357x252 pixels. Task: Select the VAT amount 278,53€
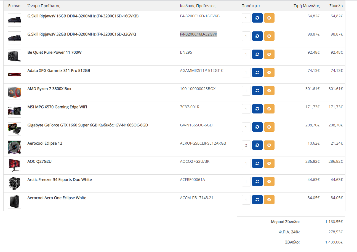(335, 232)
